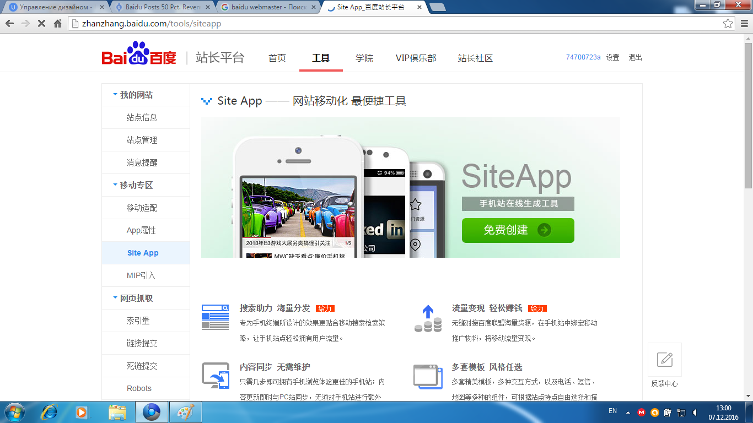This screenshot has height=423, width=753.
Task: Show hidden tray icons arrow
Action: (628, 412)
